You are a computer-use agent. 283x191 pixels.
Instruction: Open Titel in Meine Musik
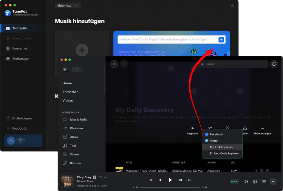pyautogui.click(x=69, y=146)
